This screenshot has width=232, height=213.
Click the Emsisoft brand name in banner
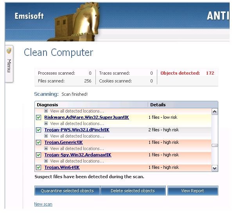[29, 16]
